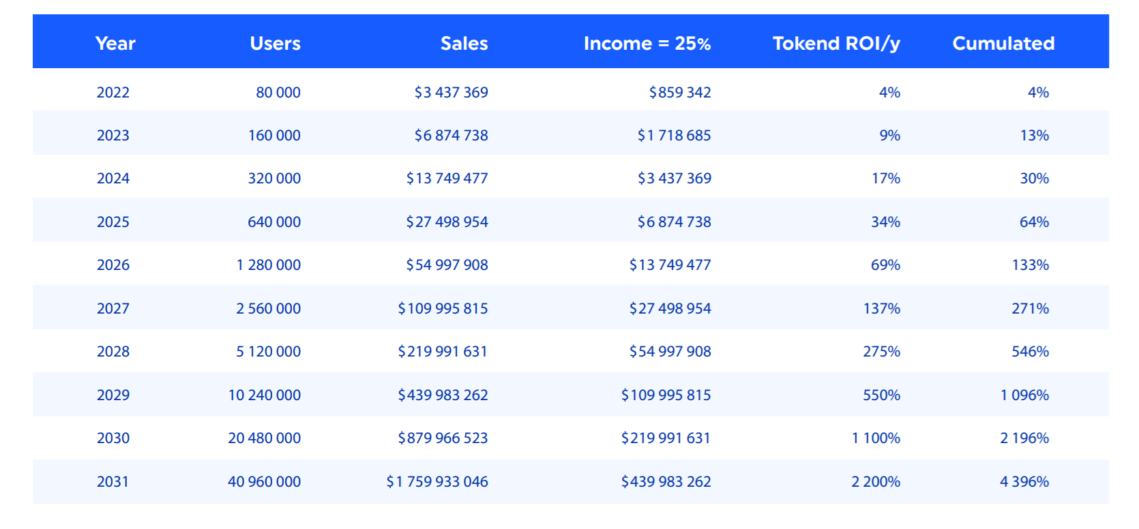Select the 34% ROI cell for 2025
The image size is (1139, 529).
pos(885,222)
